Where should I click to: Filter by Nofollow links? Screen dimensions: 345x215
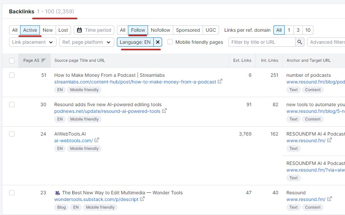tap(160, 30)
